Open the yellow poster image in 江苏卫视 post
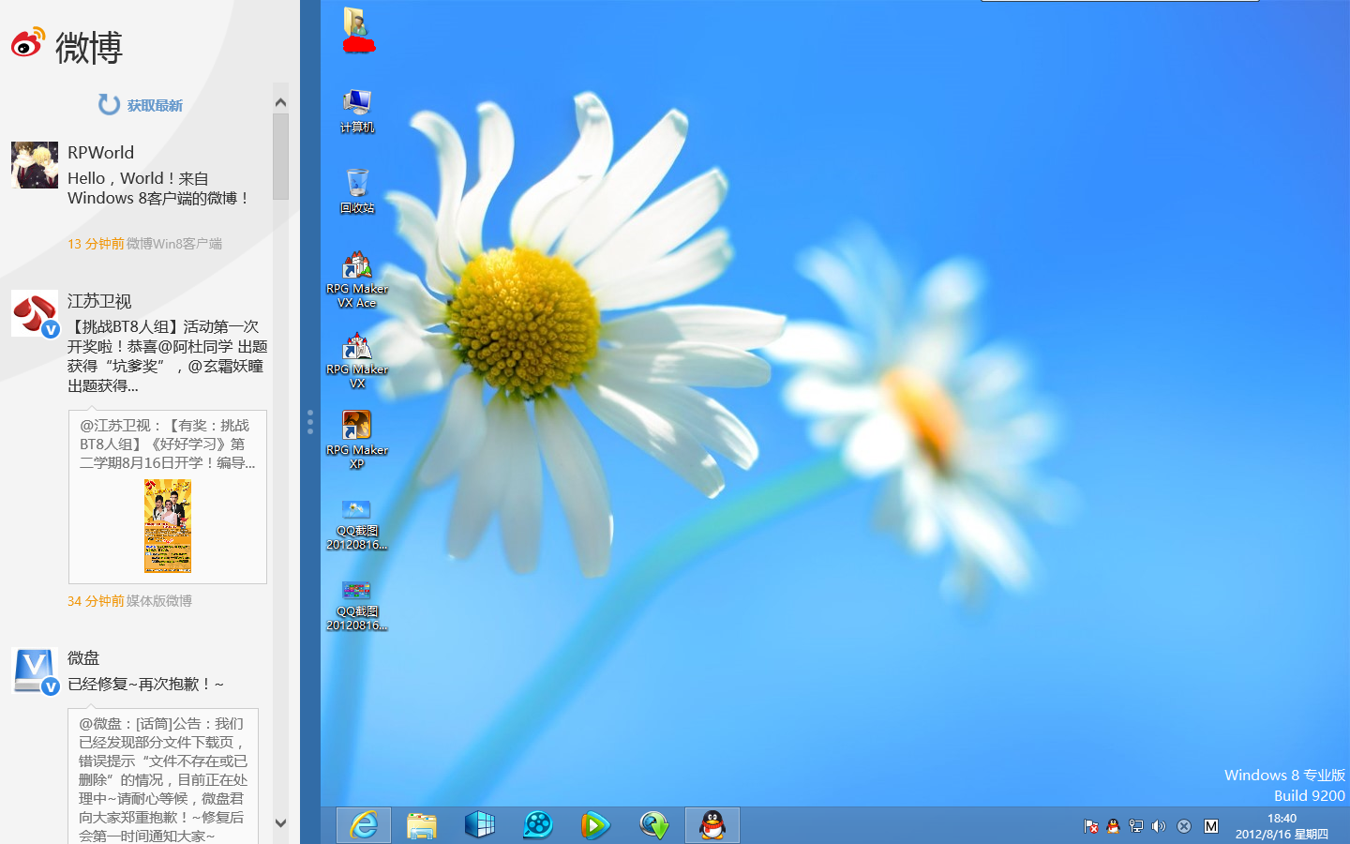 pos(168,526)
